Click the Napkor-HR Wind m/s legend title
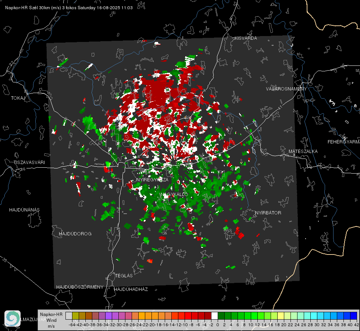The width and height of the screenshot is (360, 331). 51,320
